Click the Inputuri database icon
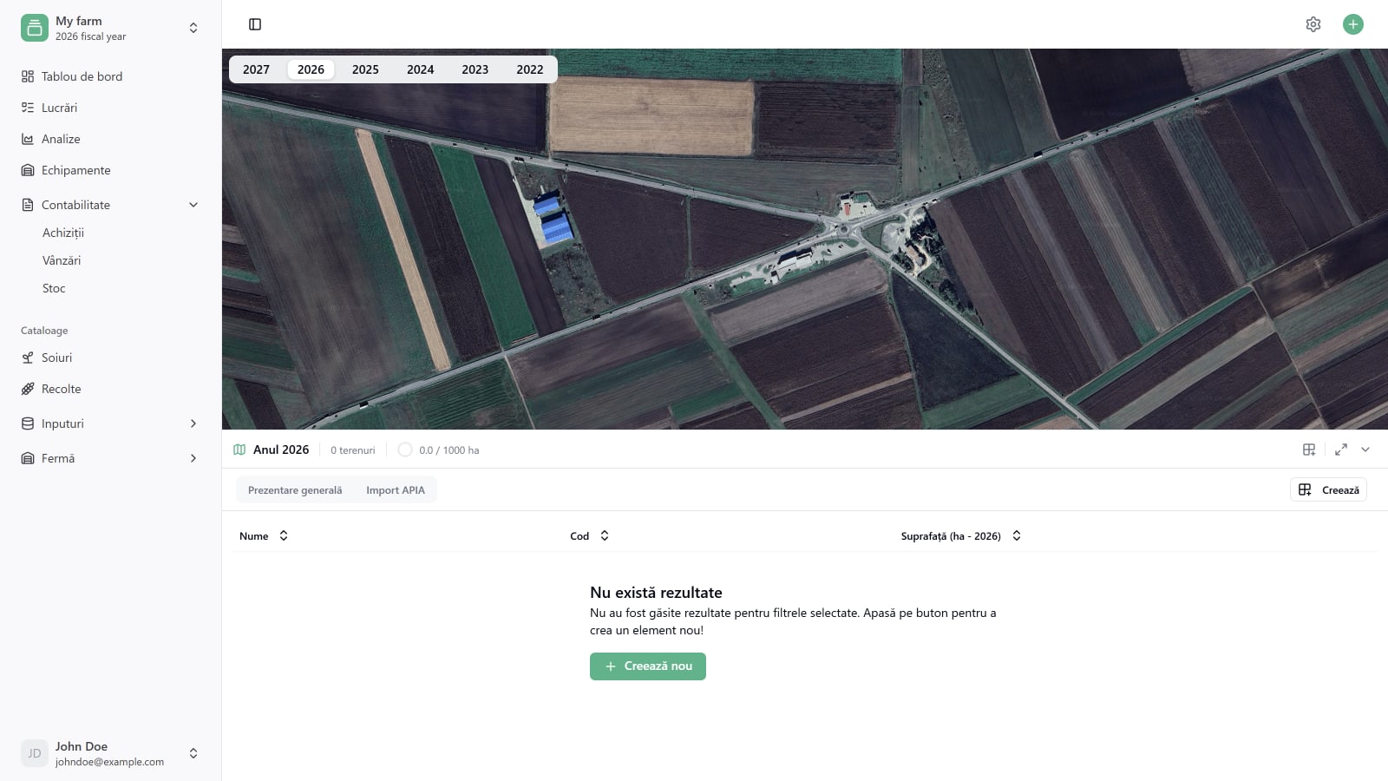 point(28,423)
